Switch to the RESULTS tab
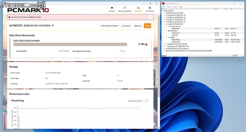 pos(138,9)
